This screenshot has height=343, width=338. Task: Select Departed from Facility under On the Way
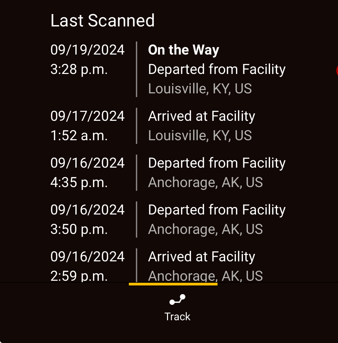pos(217,69)
